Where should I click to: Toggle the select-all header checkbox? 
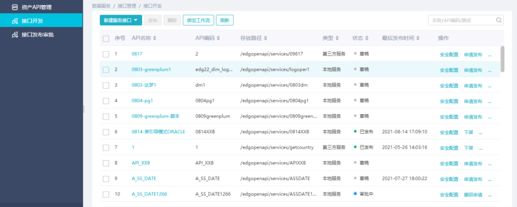106,38
